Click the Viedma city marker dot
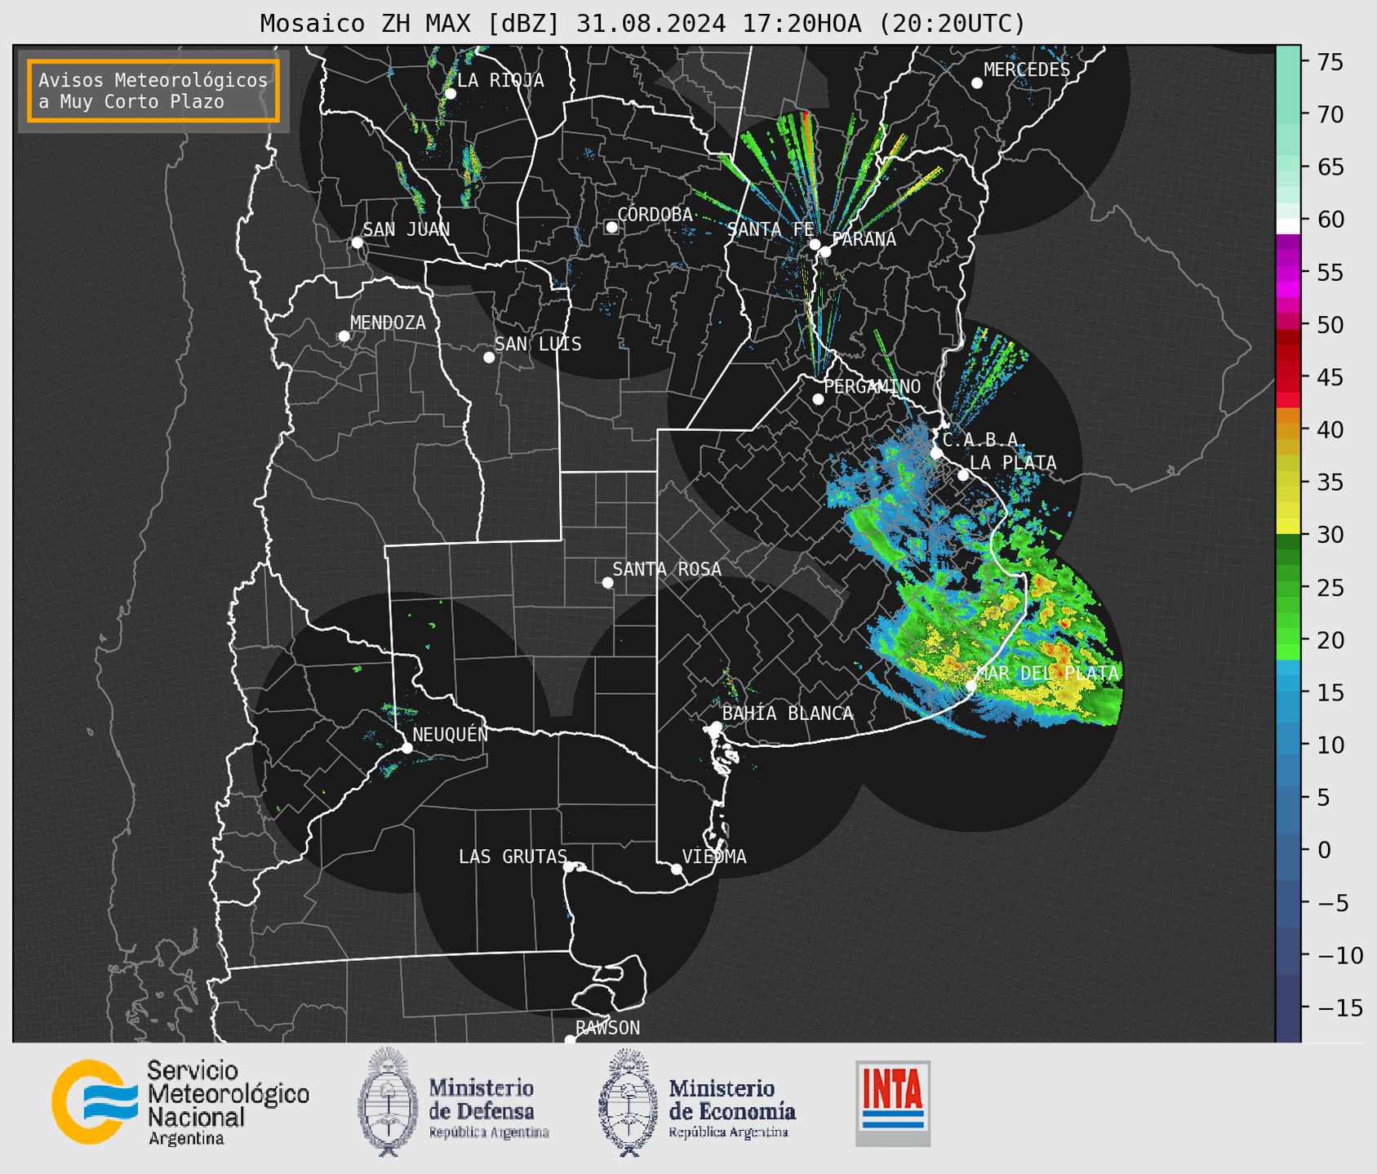The image size is (1377, 1174). coord(677,869)
